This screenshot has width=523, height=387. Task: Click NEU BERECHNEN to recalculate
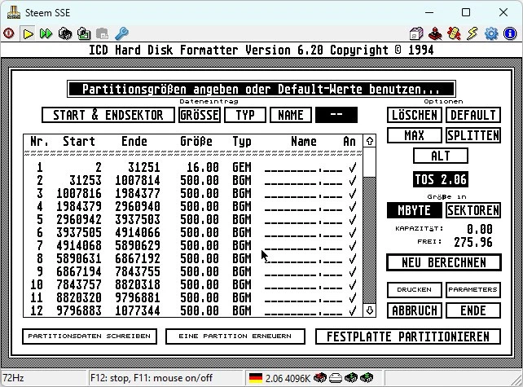(444, 262)
